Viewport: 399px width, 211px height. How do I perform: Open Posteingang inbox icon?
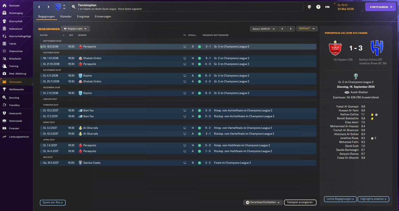[x=4, y=13]
